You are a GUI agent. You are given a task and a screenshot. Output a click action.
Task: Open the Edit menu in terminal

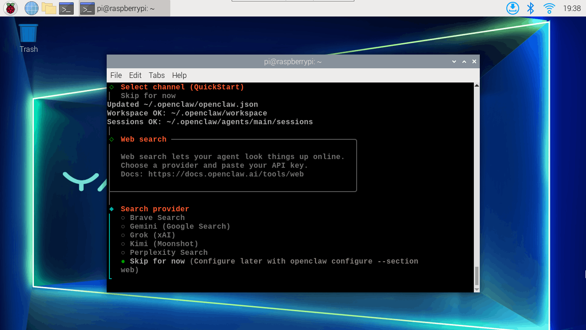(x=135, y=75)
